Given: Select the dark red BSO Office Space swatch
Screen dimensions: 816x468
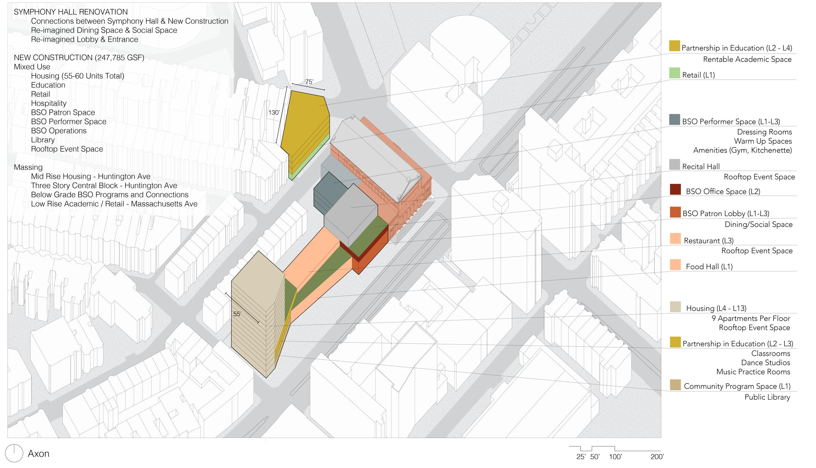Looking at the screenshot, I should (x=675, y=189).
